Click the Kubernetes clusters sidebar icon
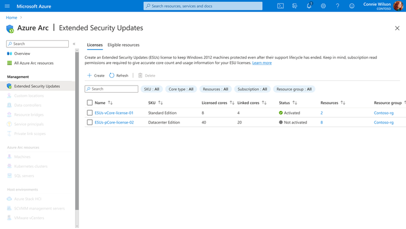406x229 pixels. coord(9,166)
